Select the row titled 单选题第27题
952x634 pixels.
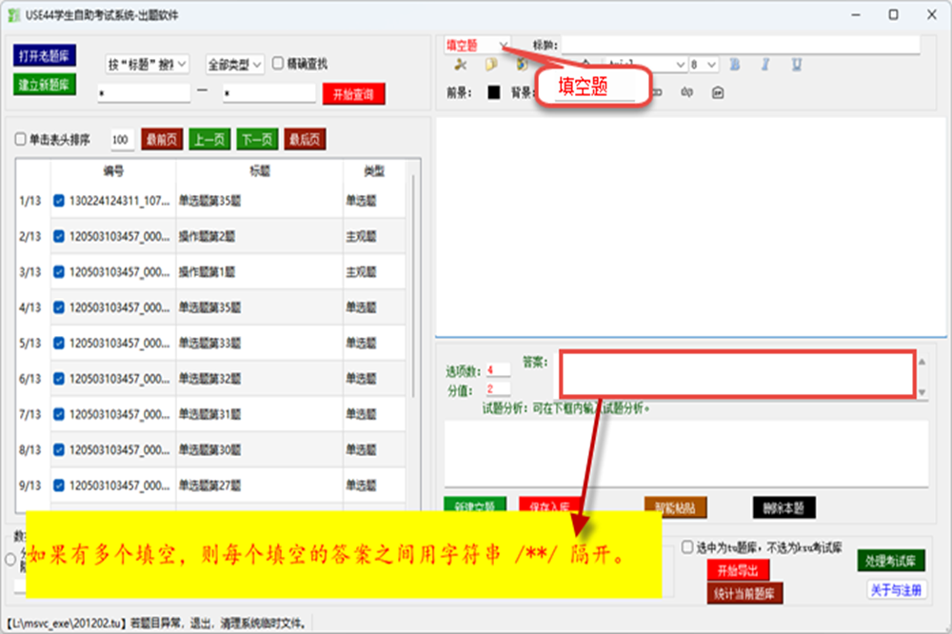[210, 485]
